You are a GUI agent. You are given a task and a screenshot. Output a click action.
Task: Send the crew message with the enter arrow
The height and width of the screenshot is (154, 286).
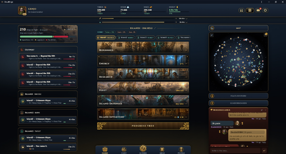coord(264,151)
